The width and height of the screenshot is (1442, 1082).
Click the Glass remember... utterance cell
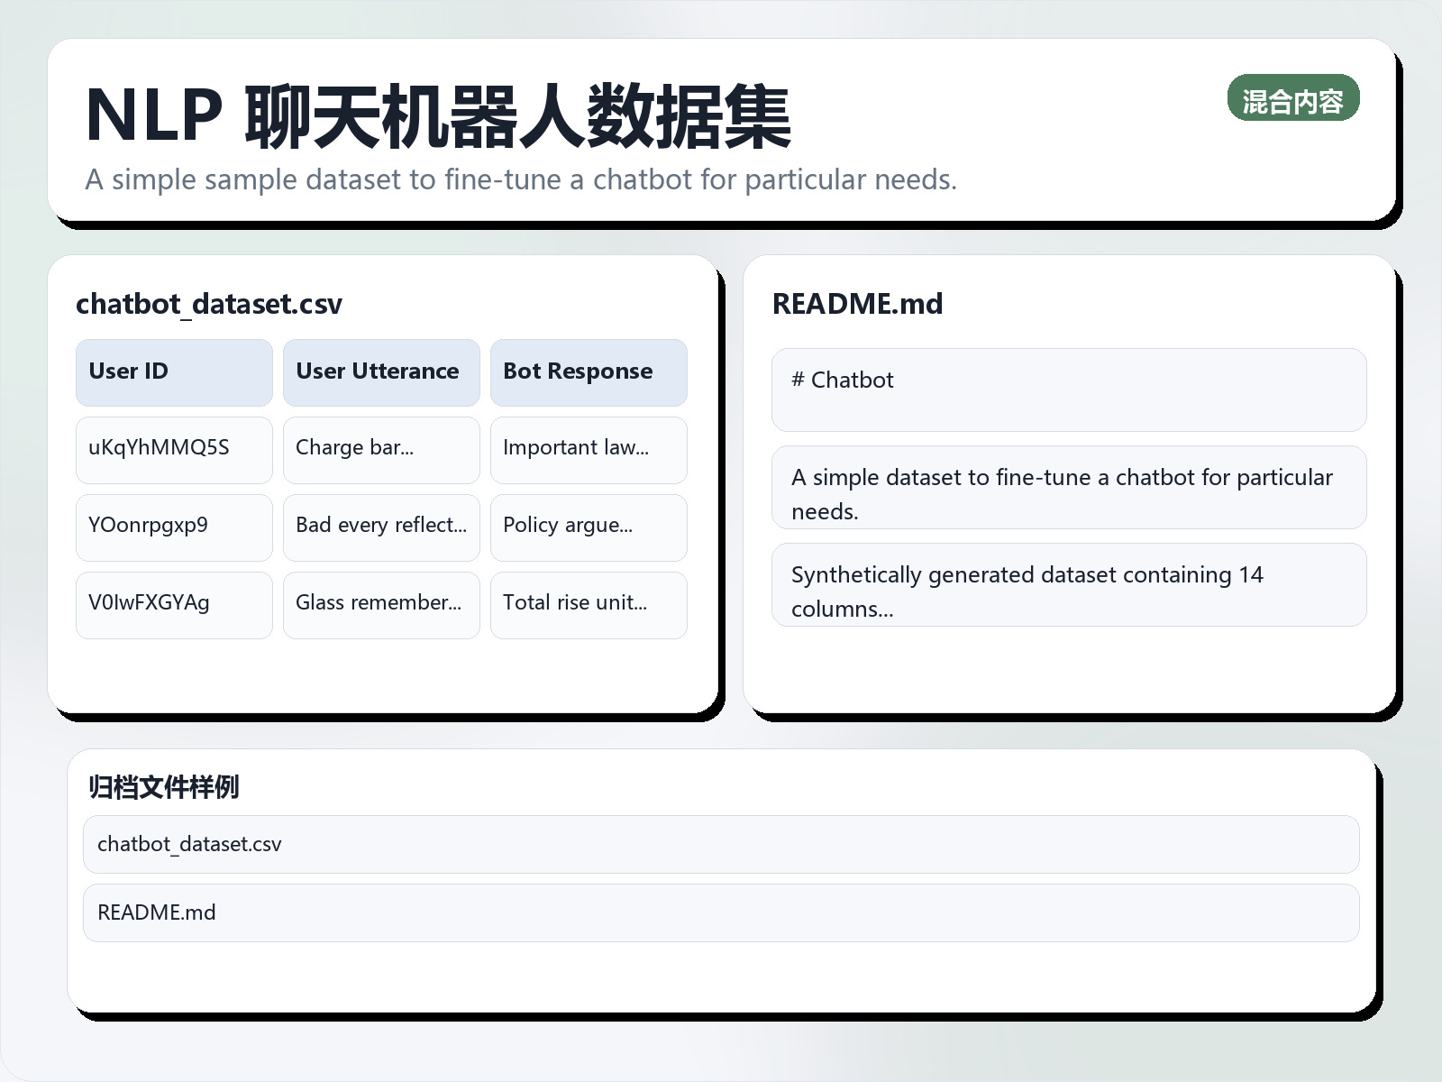pyautogui.click(x=381, y=604)
